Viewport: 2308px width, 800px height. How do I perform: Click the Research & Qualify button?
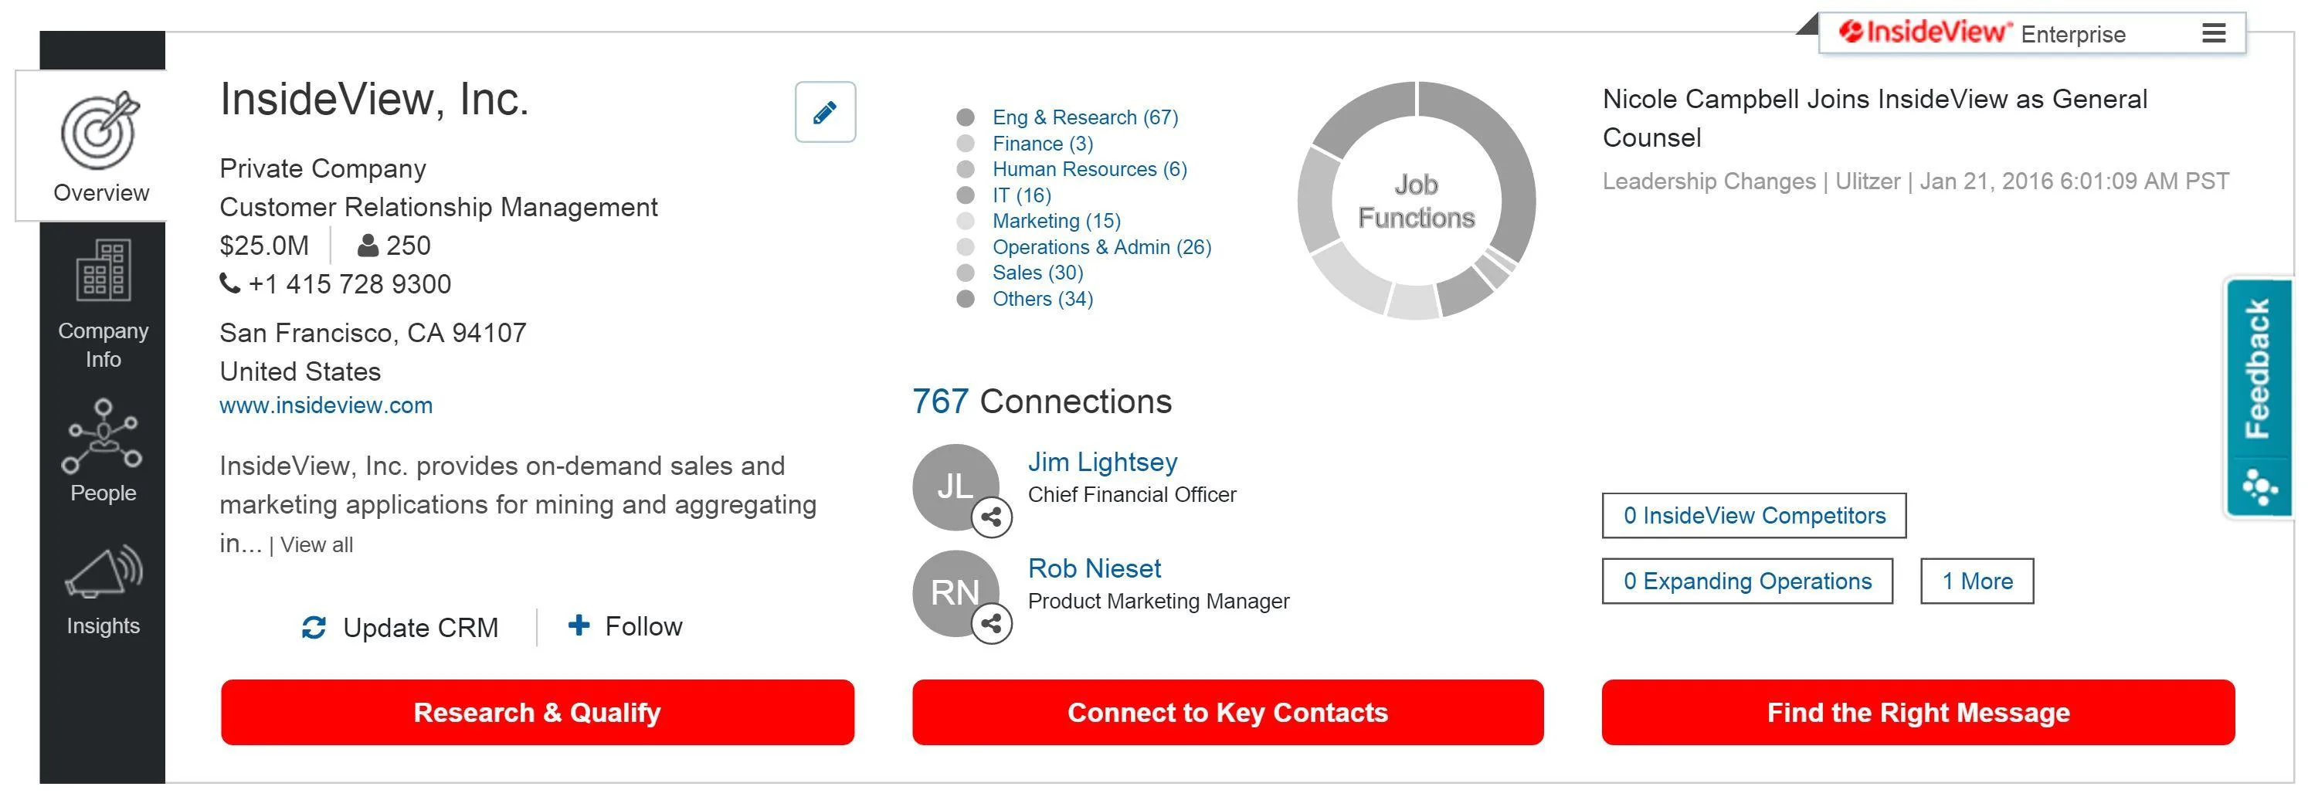(x=538, y=713)
